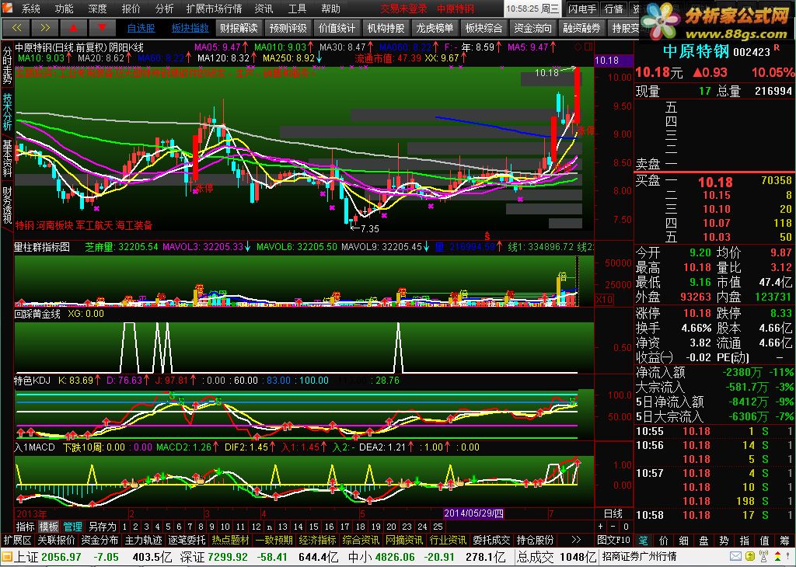The width and height of the screenshot is (796, 567).
Task: Open the 扩展市场行情 menu
Action: [215, 9]
